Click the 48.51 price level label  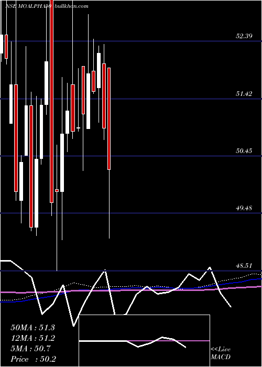click(x=244, y=266)
